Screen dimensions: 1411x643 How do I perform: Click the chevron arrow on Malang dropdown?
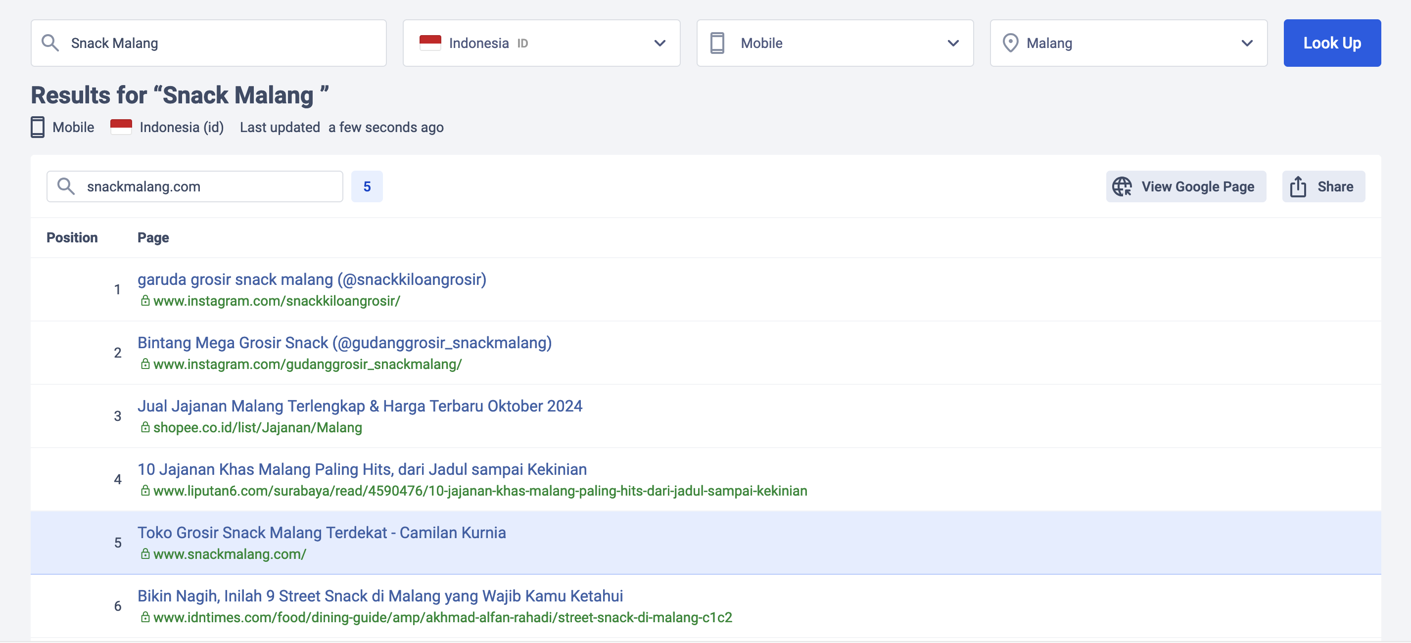1247,43
